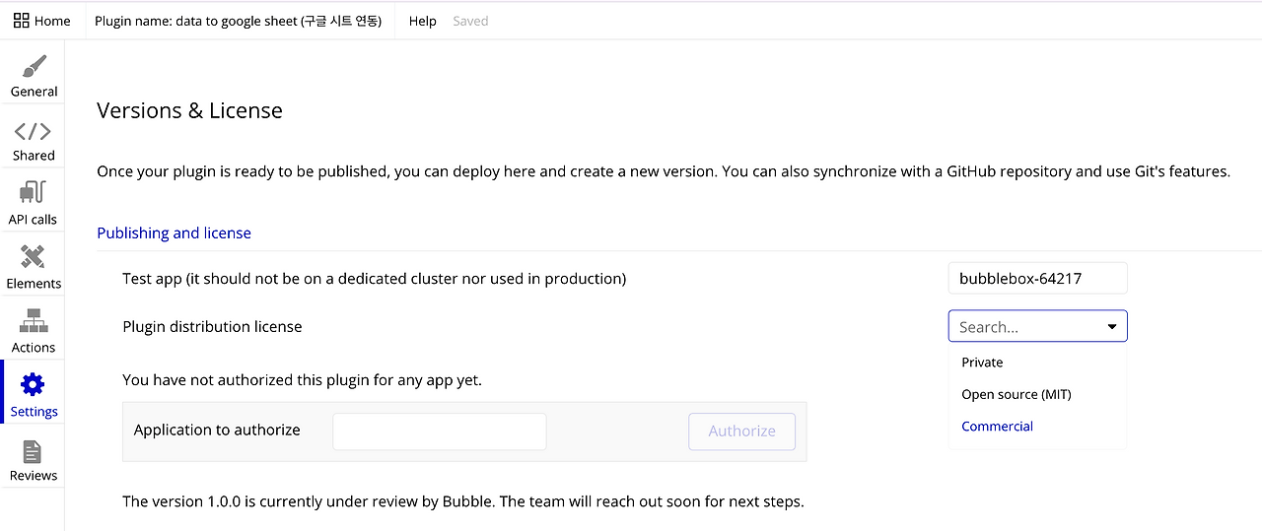Click the Home grid icon
1262x531 pixels.
pos(22,21)
